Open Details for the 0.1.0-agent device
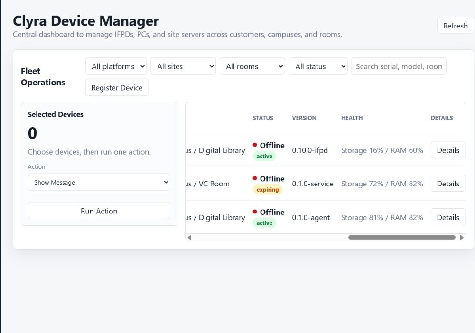Screen dimensions: 475x333 448,217
